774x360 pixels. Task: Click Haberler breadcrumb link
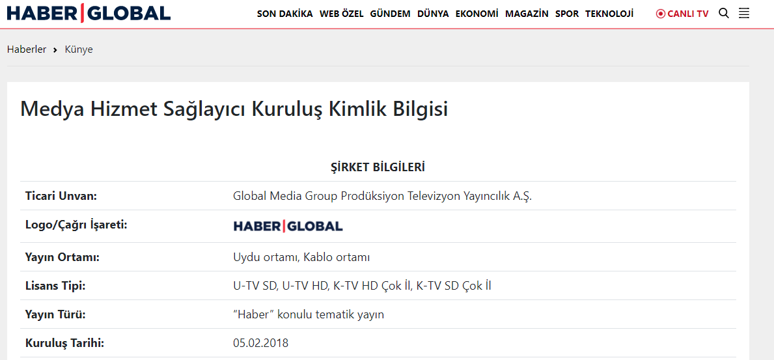point(27,49)
